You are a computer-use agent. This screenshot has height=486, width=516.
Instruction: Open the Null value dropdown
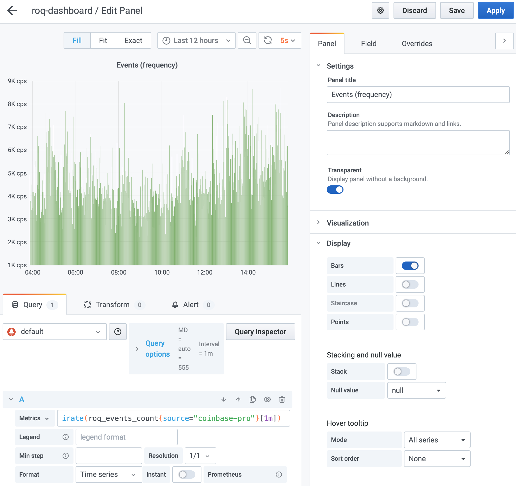click(416, 390)
